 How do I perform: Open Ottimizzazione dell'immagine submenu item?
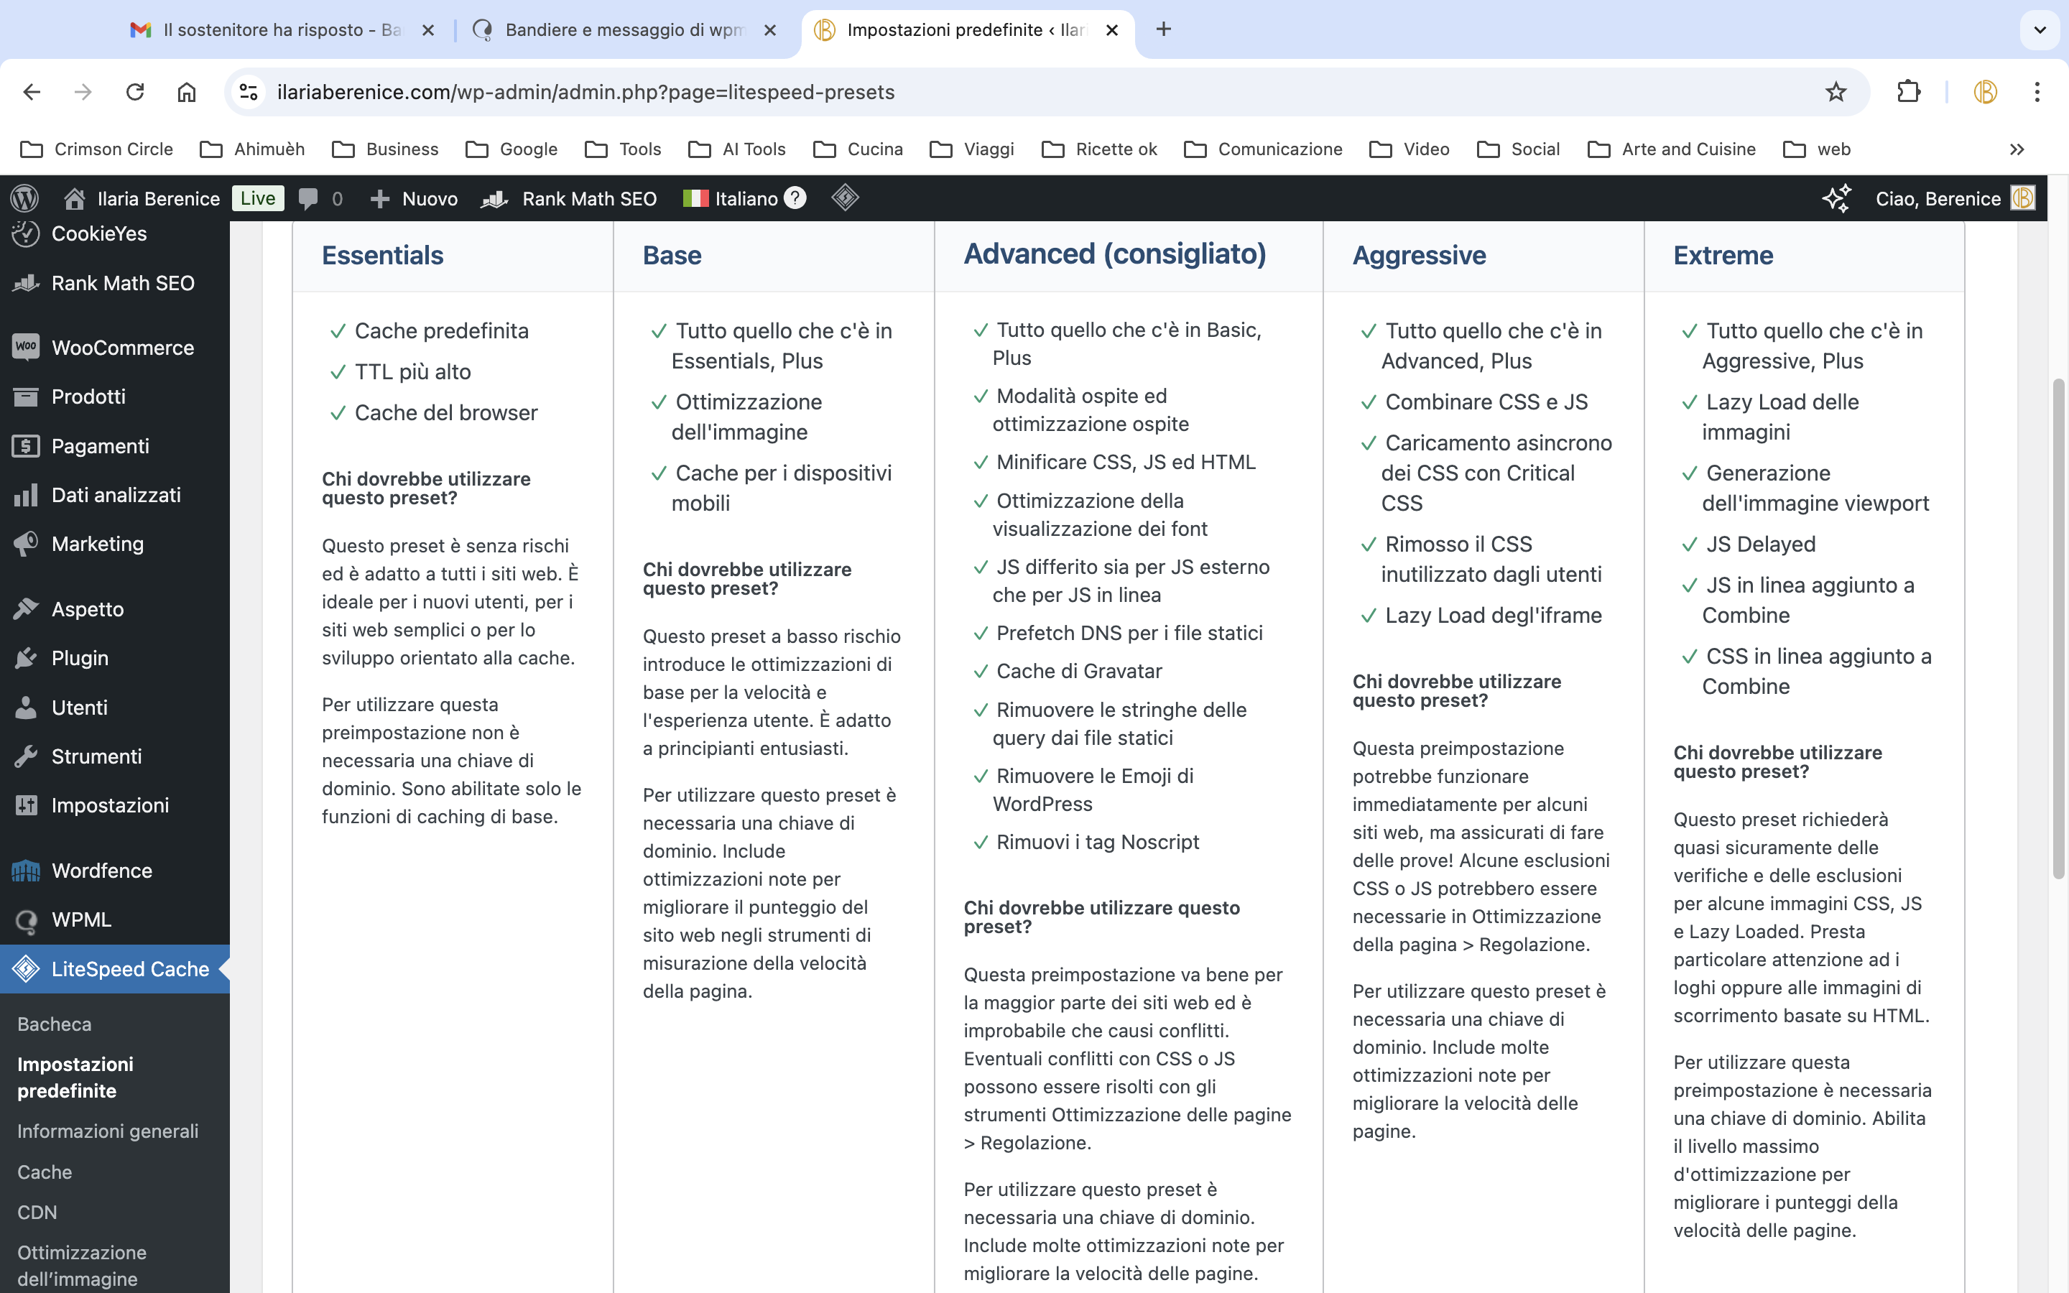point(82,1266)
